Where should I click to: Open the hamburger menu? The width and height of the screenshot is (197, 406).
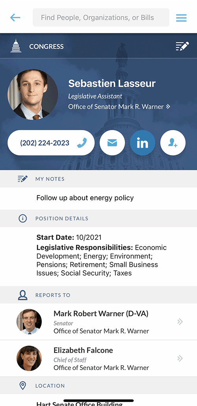[x=181, y=18]
